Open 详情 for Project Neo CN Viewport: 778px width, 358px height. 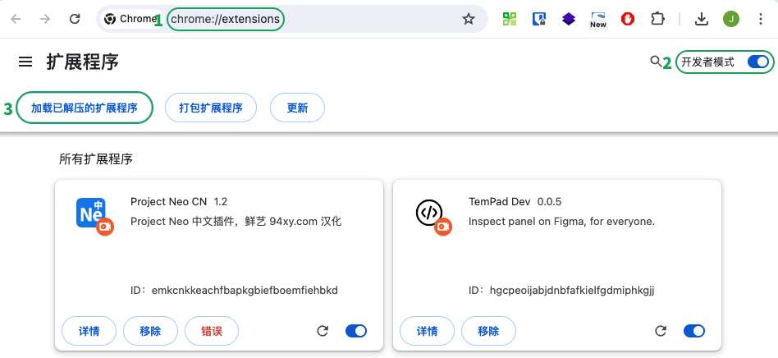(89, 331)
